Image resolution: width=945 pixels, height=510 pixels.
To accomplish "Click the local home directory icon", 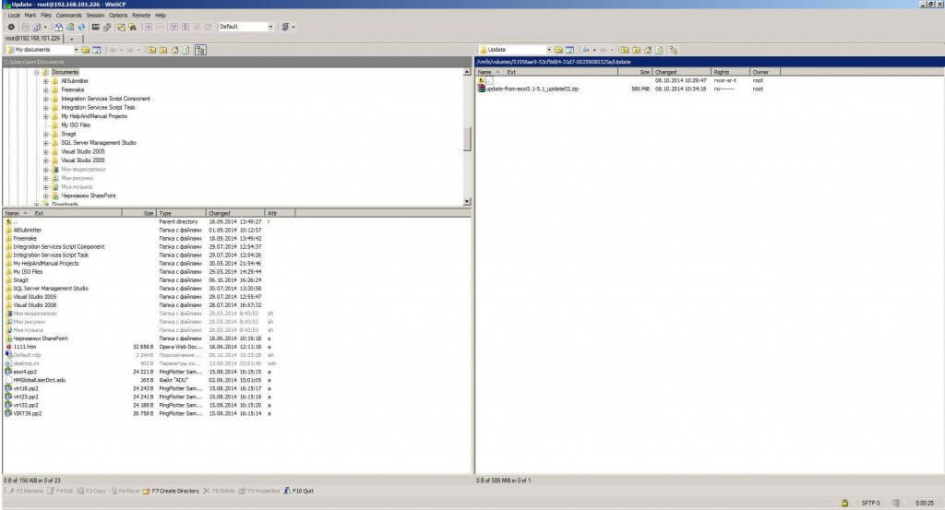I will tap(174, 50).
